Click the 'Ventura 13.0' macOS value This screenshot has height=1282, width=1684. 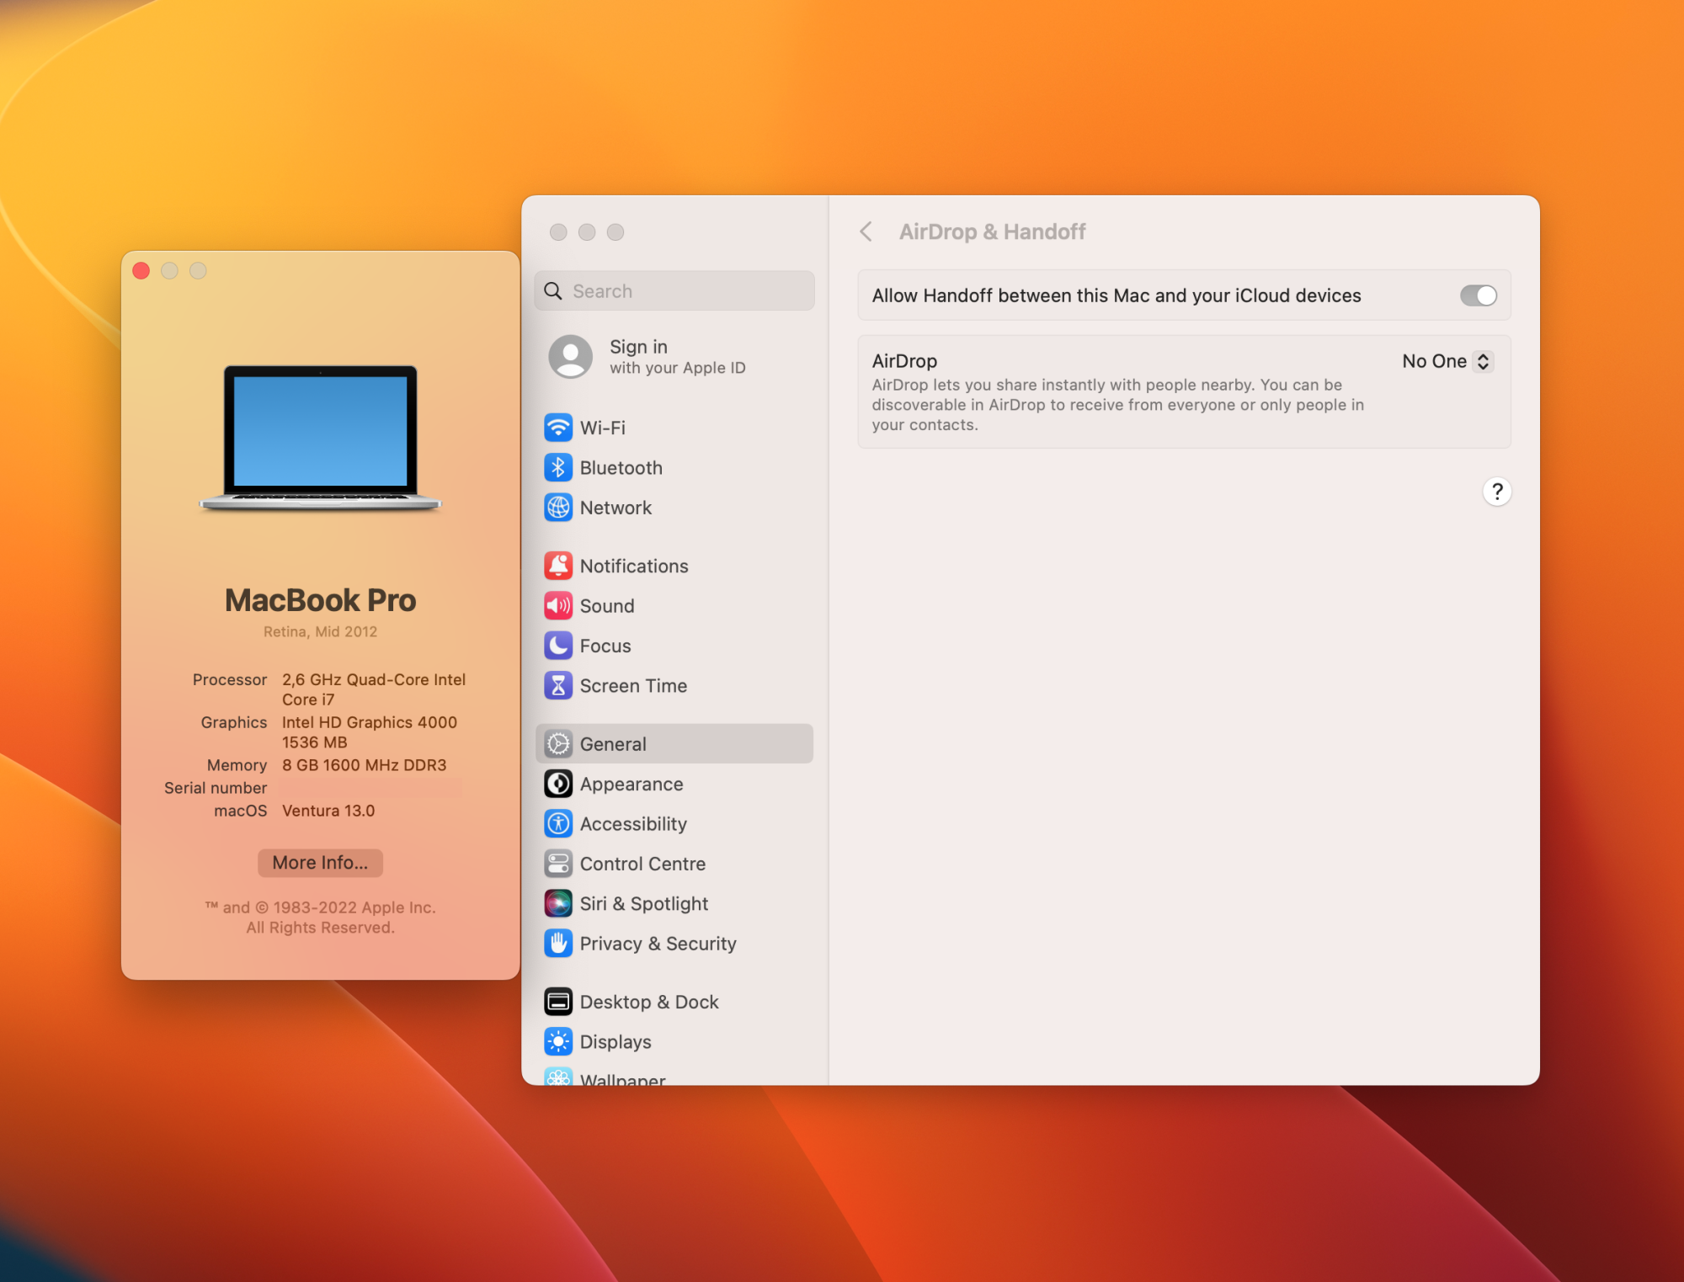coord(328,811)
